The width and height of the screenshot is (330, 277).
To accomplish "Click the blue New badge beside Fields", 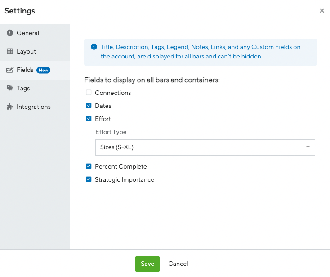I will tap(43, 70).
